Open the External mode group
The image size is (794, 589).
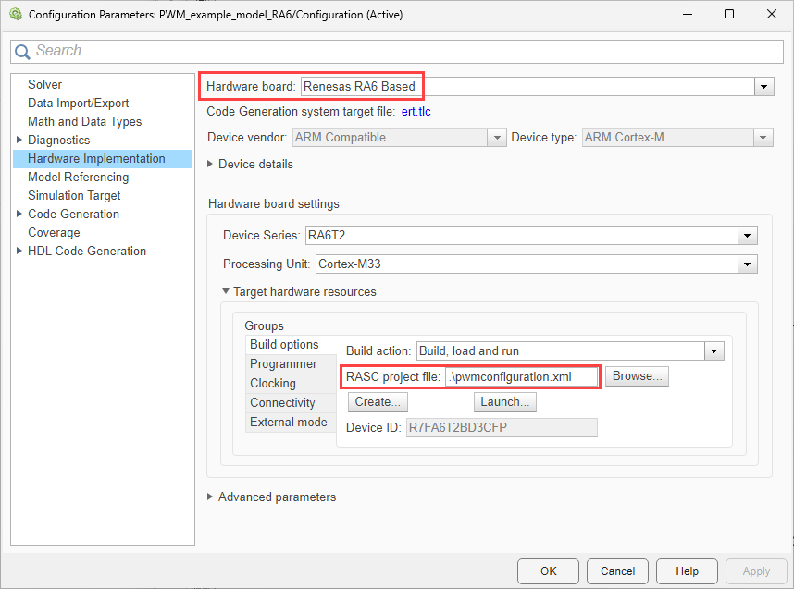(x=288, y=423)
